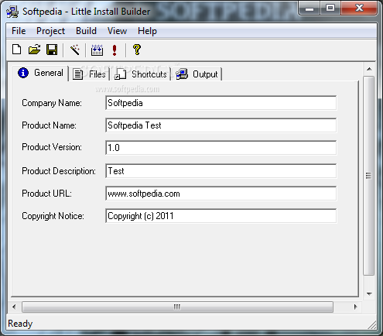Click the Product URL field
This screenshot has width=383, height=336.
[221, 194]
